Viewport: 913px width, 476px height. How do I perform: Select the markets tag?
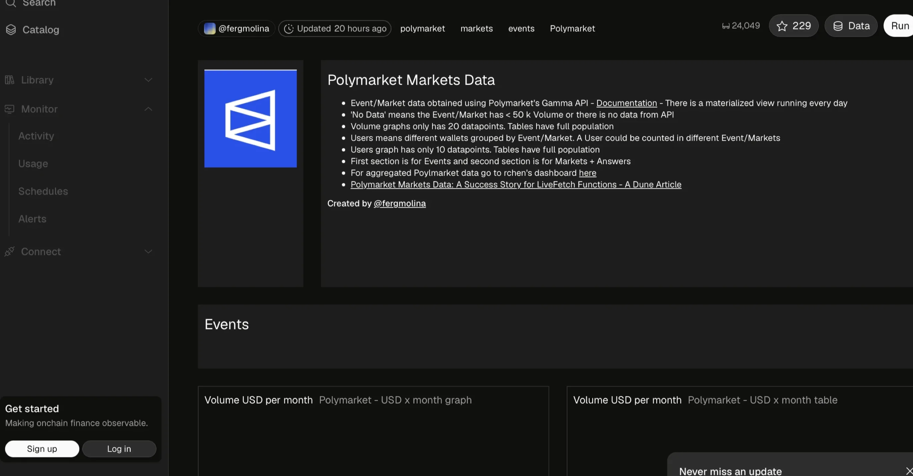[x=477, y=29]
